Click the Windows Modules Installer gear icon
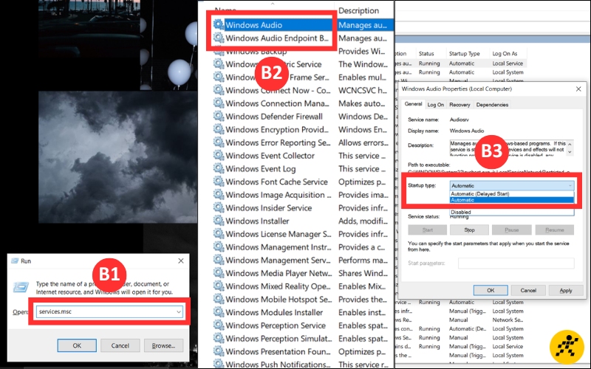 (x=218, y=312)
